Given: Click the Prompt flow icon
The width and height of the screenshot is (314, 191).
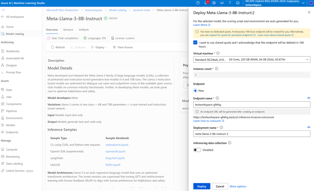Looking at the screenshot, I should tap(3, 72).
